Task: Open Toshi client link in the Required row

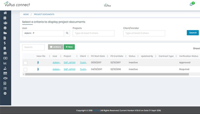Action: pyautogui.click(x=83, y=69)
